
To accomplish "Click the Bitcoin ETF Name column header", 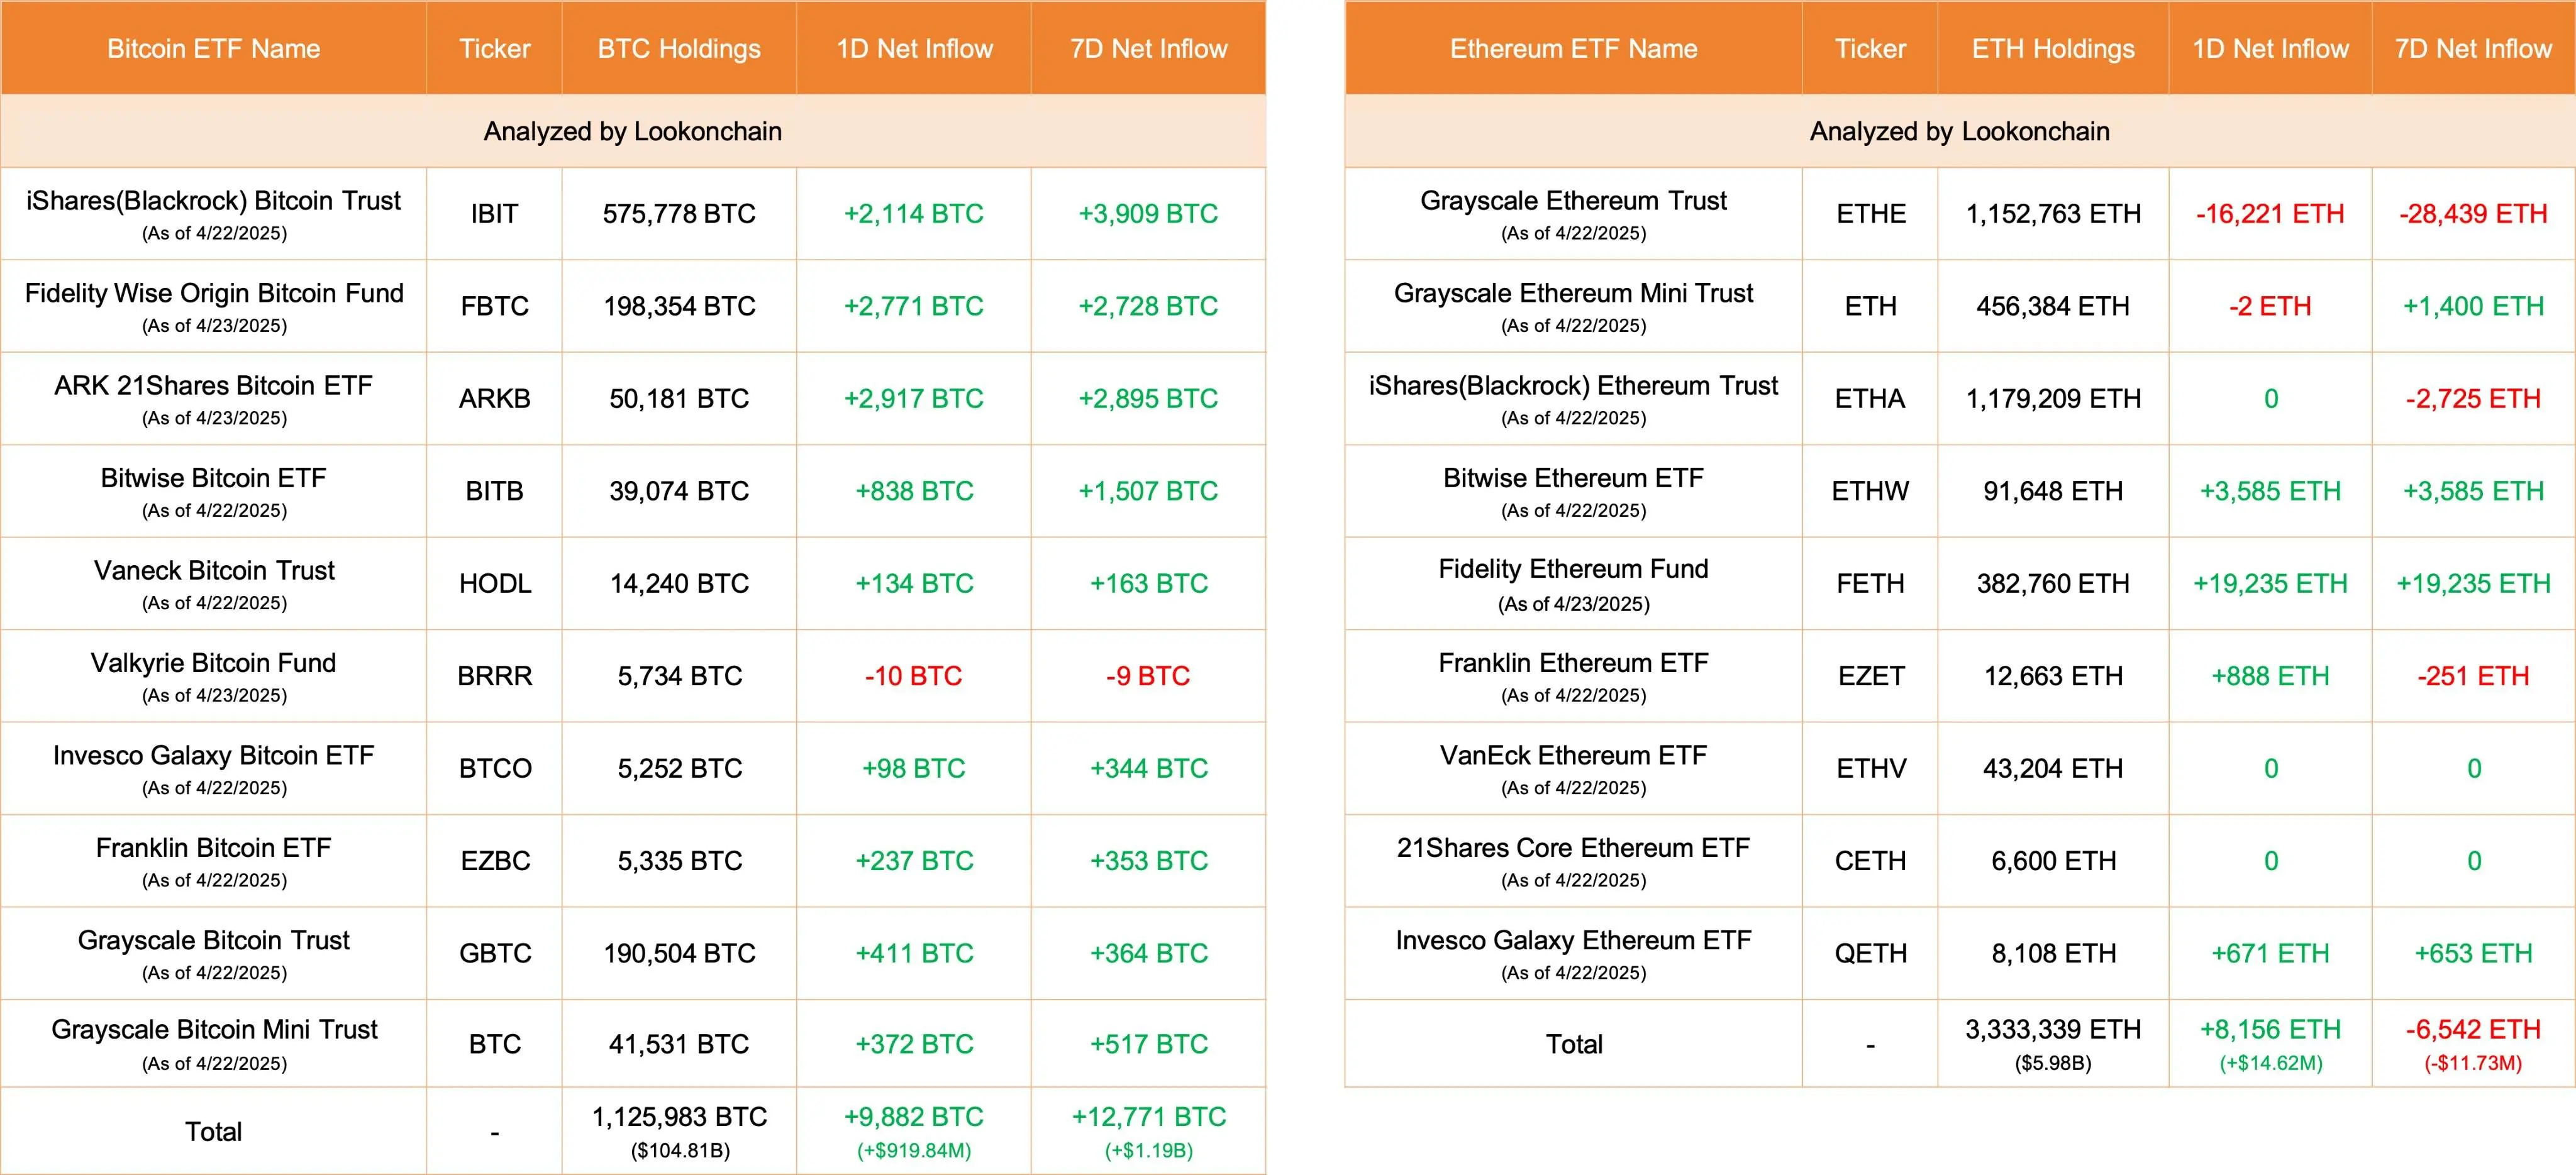I will [x=213, y=49].
